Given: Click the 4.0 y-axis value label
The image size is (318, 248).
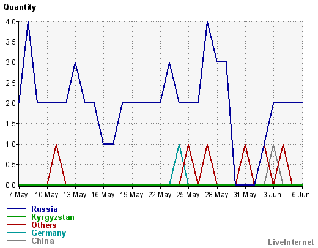Looking at the screenshot, I should point(10,21).
